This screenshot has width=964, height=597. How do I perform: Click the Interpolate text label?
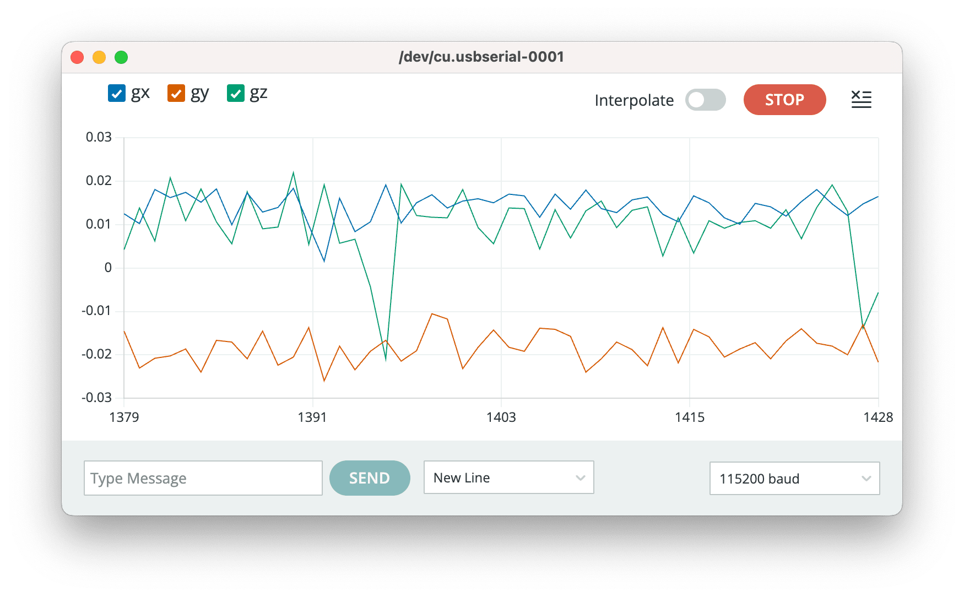pyautogui.click(x=634, y=100)
